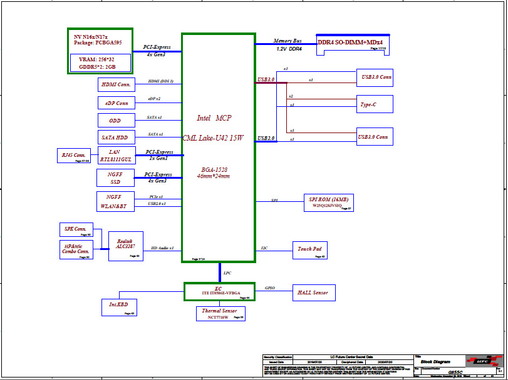Select the G855C document number field
This screenshot has width=508, height=380.
[455, 372]
